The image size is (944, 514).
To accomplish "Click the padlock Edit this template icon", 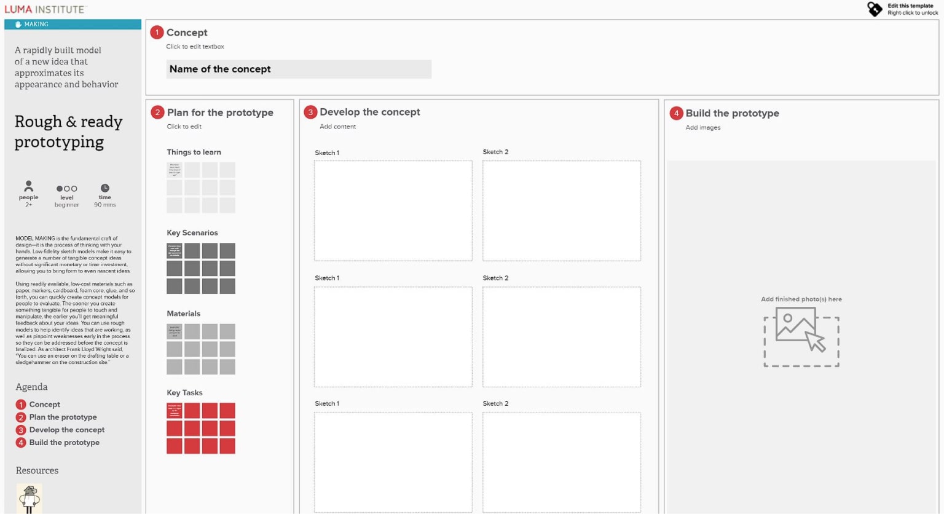I will pos(875,9).
